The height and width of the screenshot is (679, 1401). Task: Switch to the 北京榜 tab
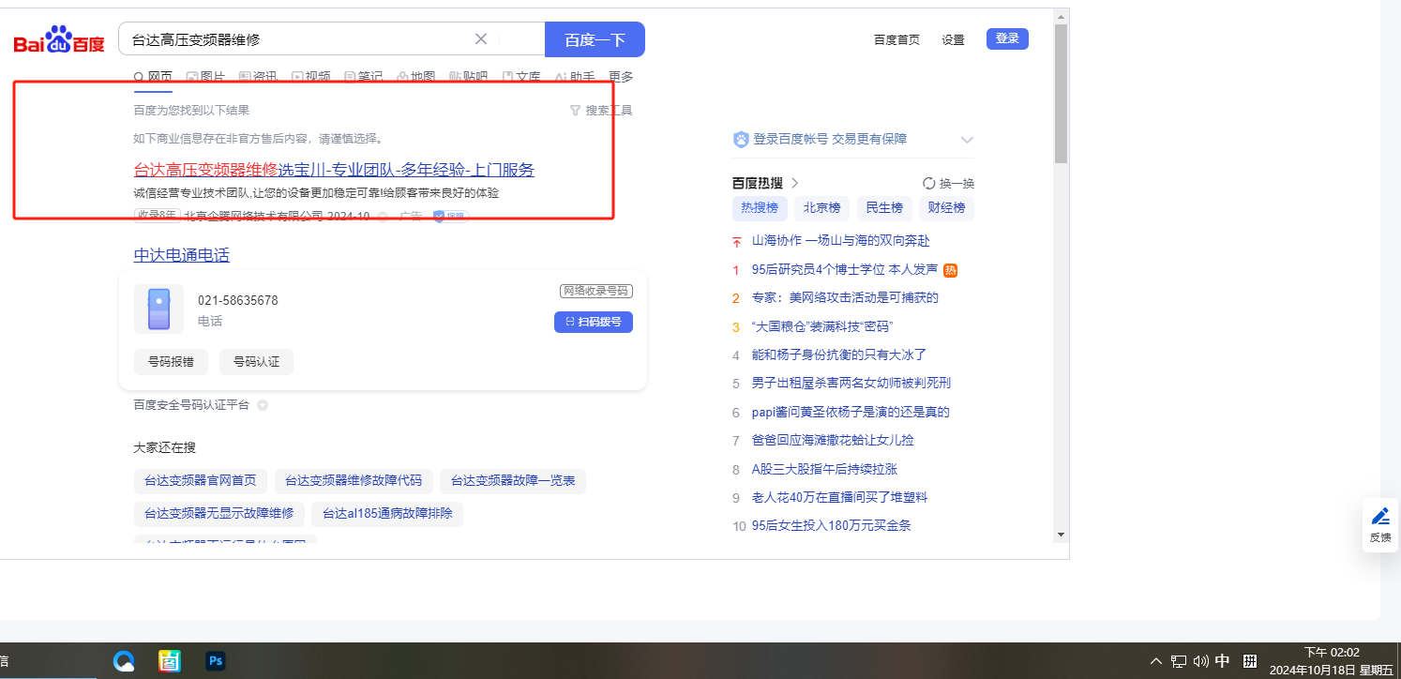(821, 208)
